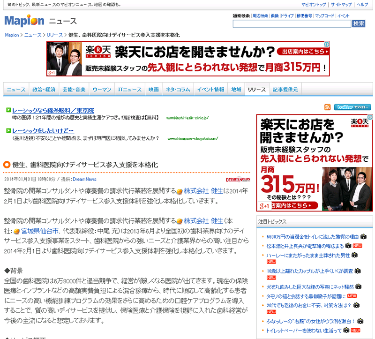Click the two men photo in the top banner ad
Viewport: 375px width, 339px height.
pos(64,59)
